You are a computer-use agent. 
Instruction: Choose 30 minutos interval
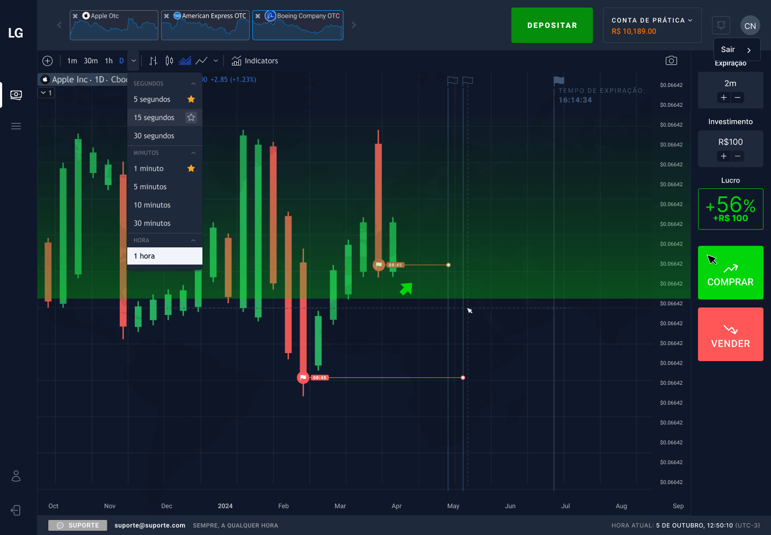165,223
